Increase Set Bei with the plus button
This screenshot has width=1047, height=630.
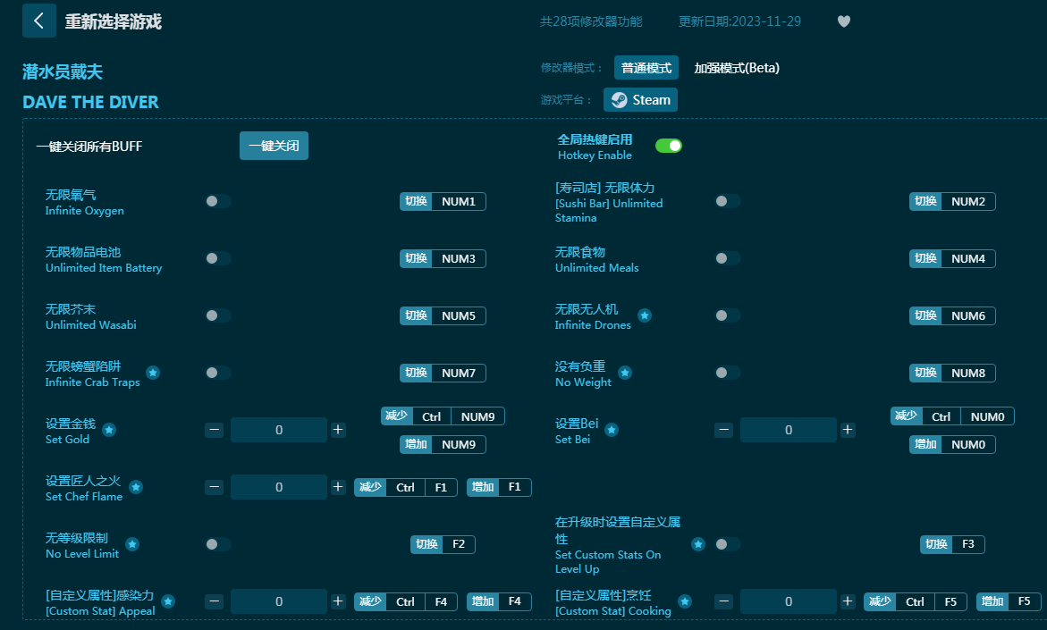click(x=848, y=430)
